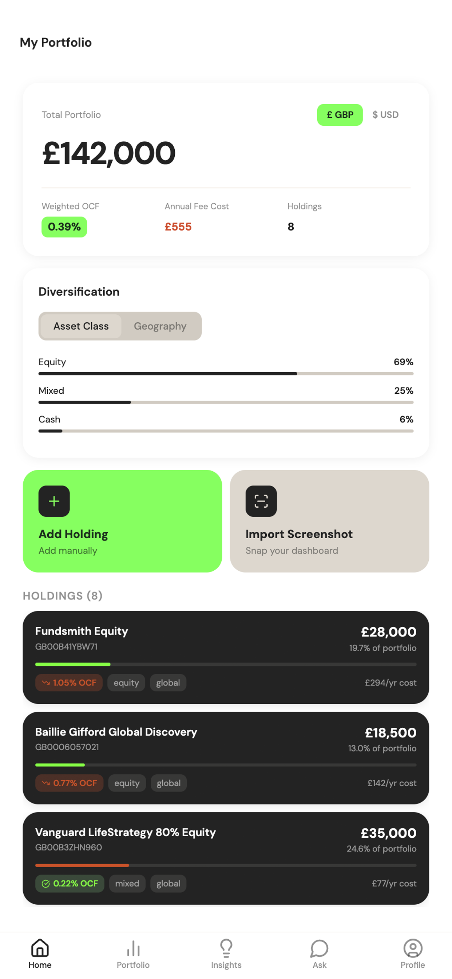The image size is (452, 979).
Task: Switch to the Geography diversification view
Action: [160, 326]
